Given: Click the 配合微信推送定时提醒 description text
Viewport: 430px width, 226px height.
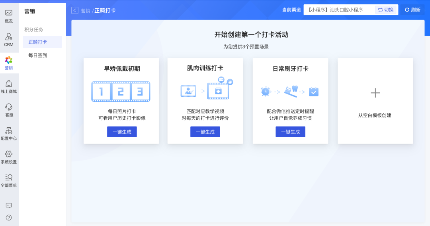Looking at the screenshot, I should point(290,111).
